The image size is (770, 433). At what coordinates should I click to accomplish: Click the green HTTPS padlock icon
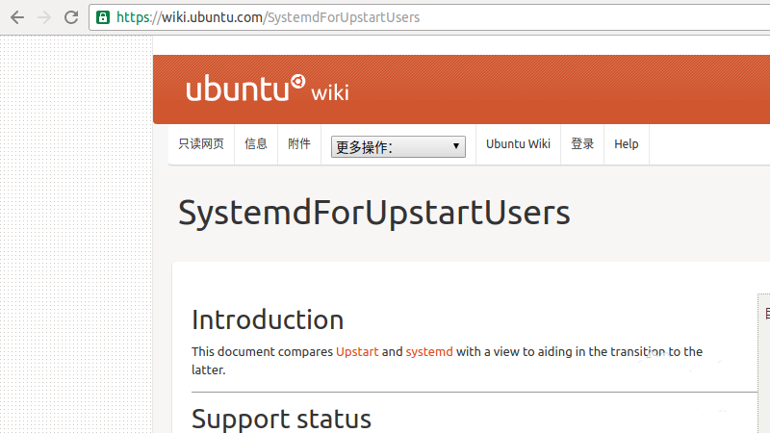click(x=103, y=17)
